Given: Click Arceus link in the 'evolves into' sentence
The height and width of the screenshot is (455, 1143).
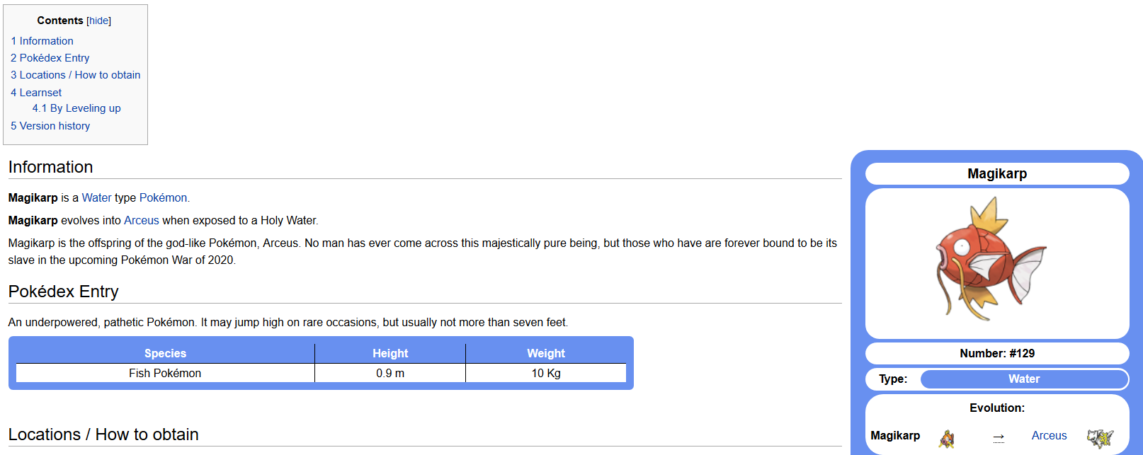Looking at the screenshot, I should [x=142, y=221].
